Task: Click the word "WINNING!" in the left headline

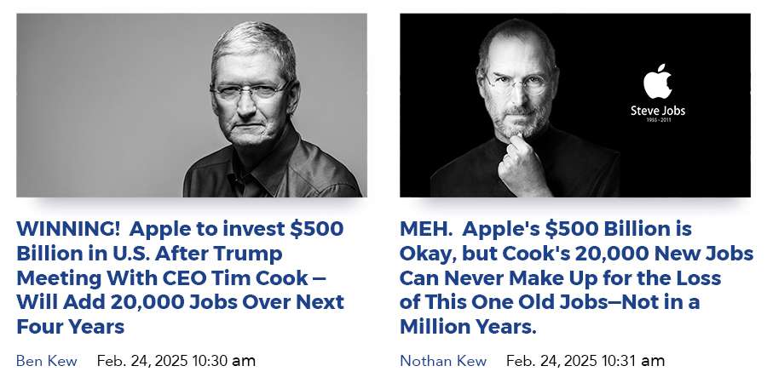Action: (65, 228)
